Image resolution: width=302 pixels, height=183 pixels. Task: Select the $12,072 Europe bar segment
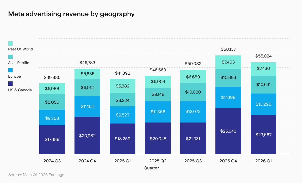point(193,112)
